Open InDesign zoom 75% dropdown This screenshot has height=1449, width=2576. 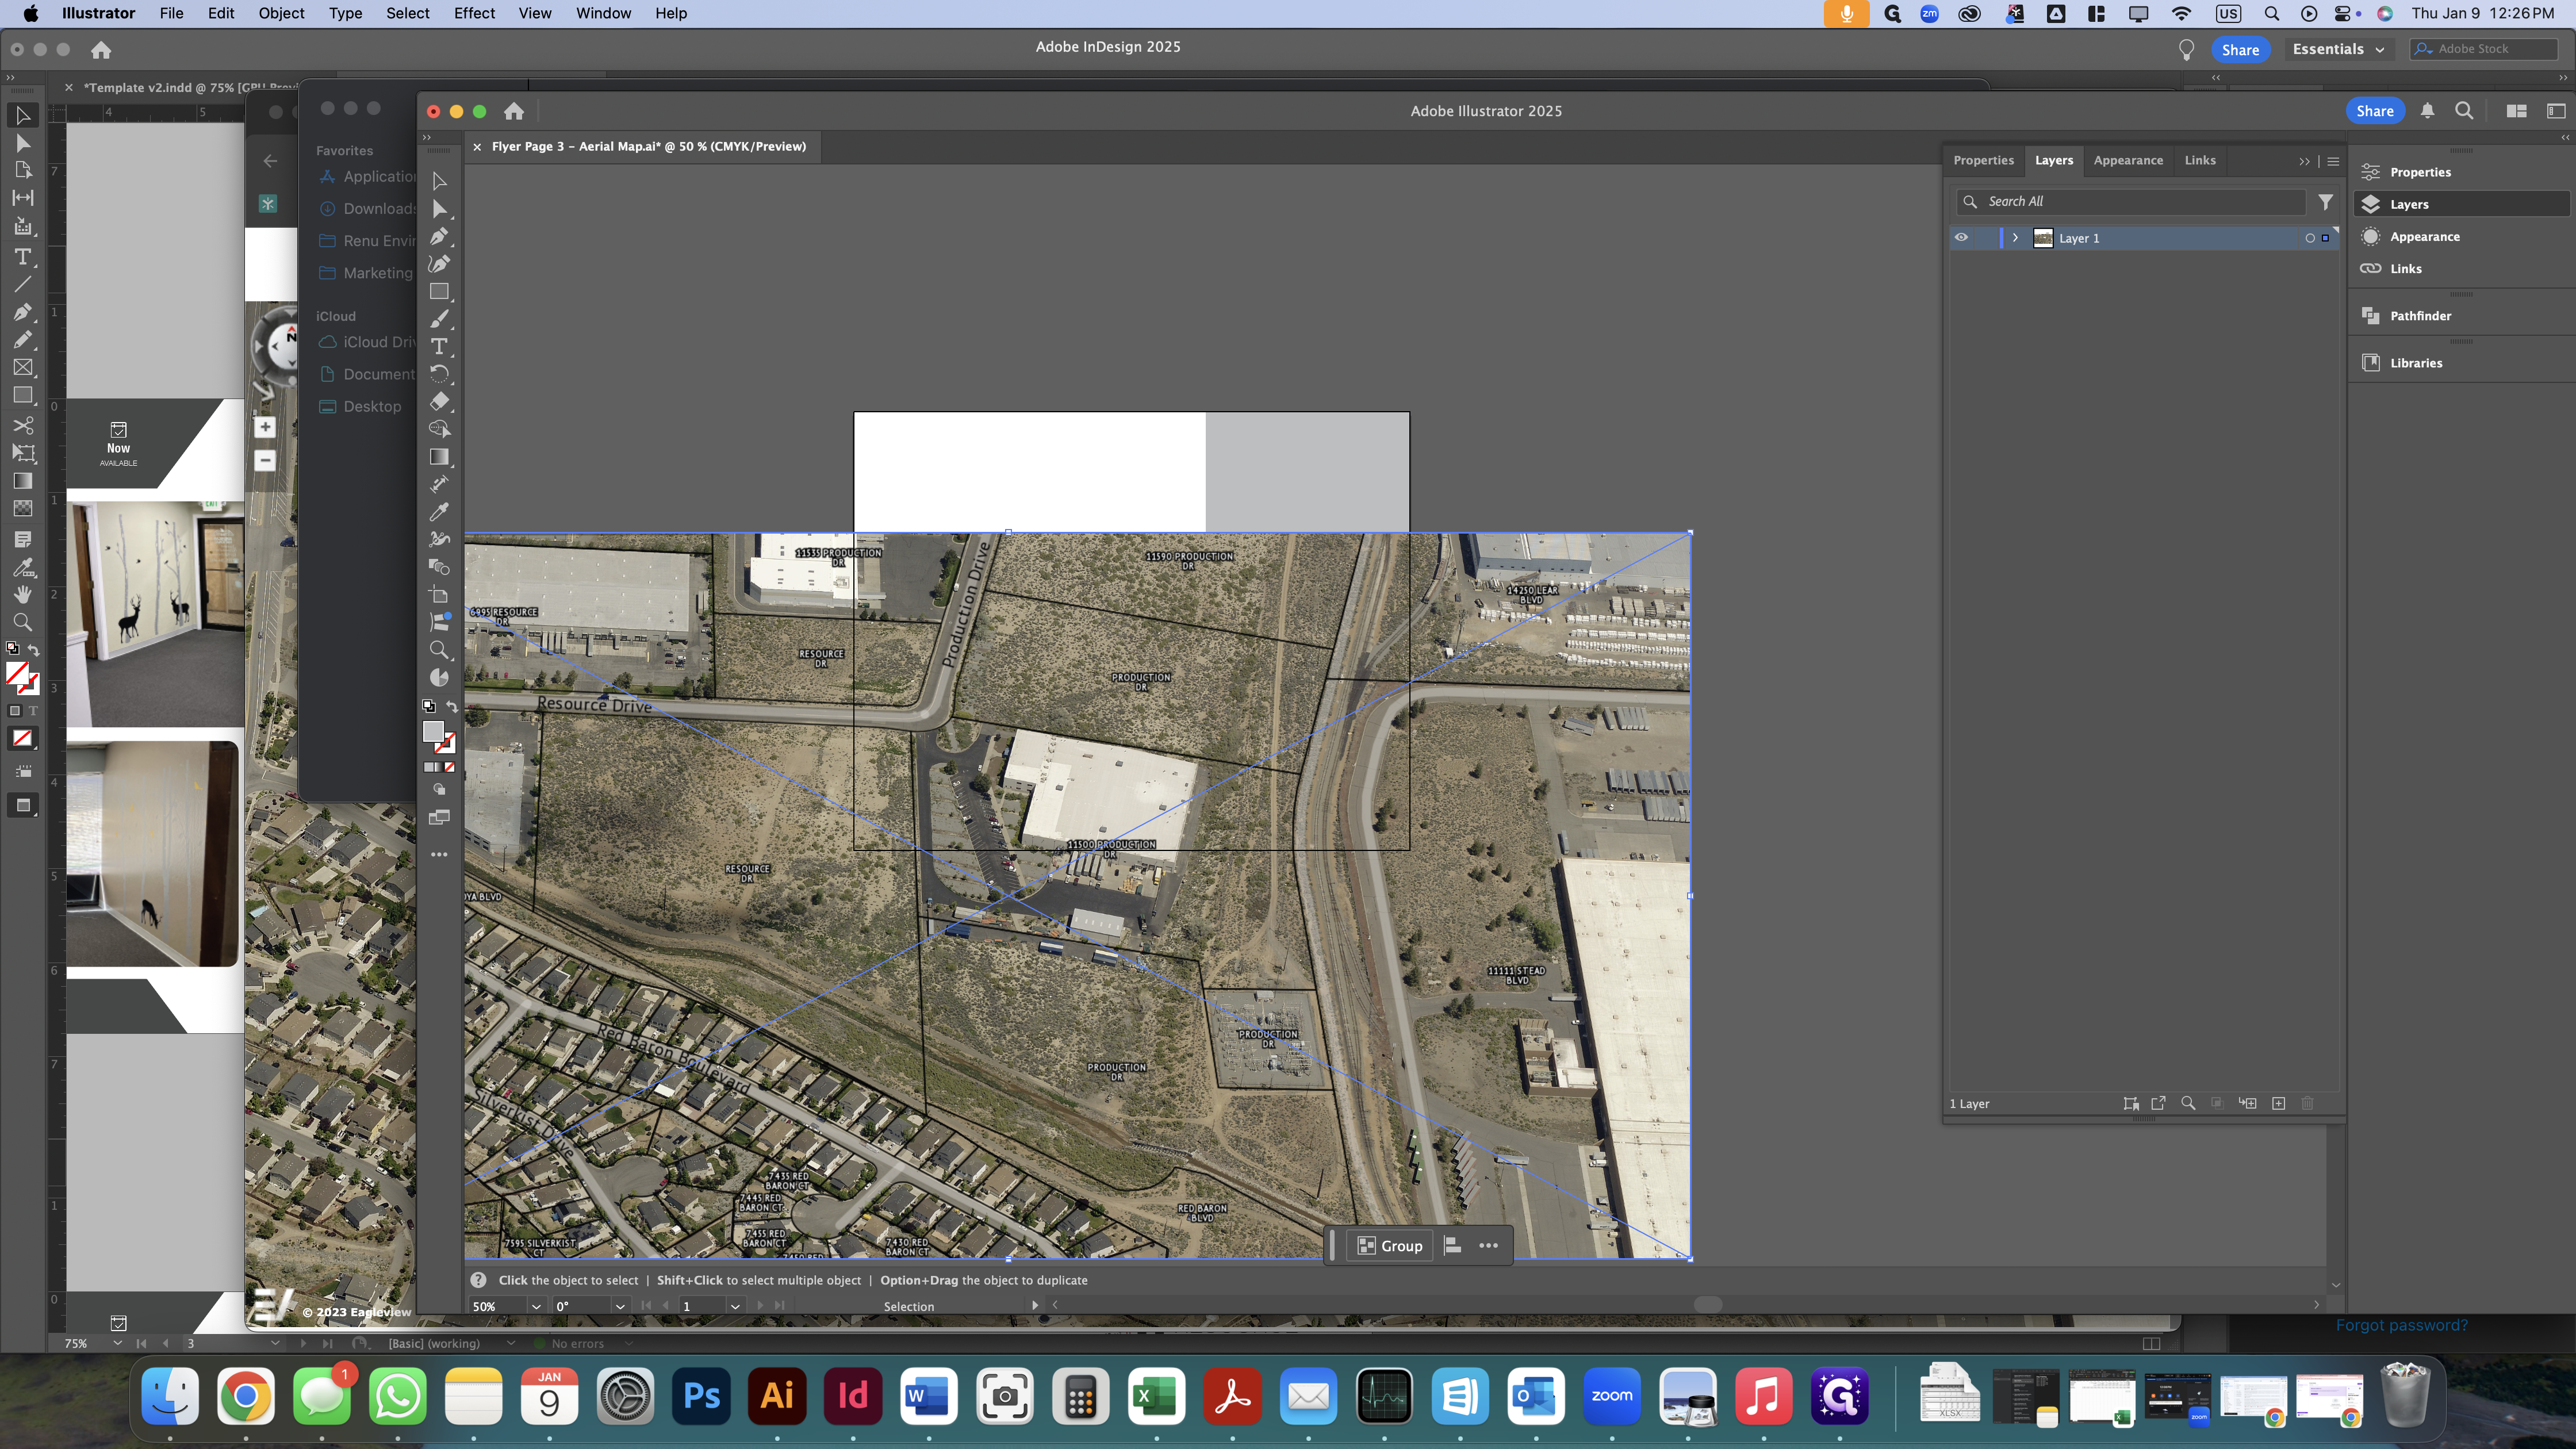pos(117,1343)
